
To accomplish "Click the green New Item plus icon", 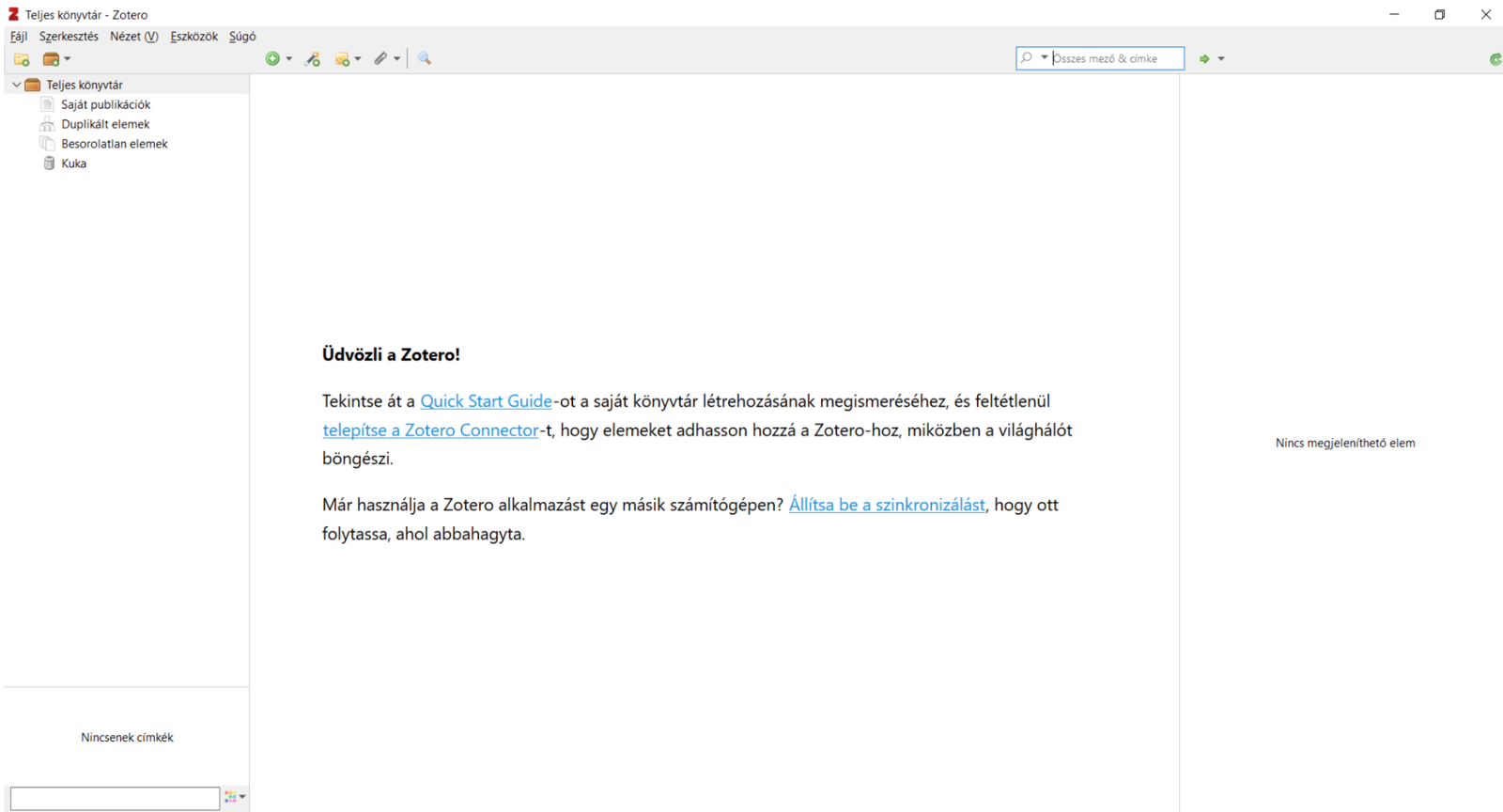I will click(x=272, y=59).
